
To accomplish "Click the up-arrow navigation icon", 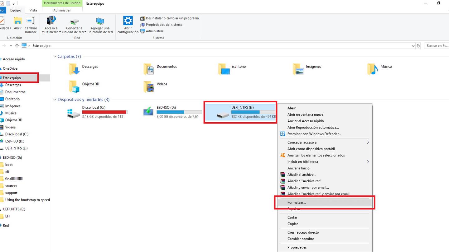I will click(x=17, y=45).
